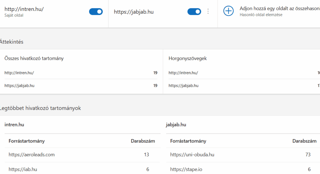
Task: Toggle the jabjab.hu site switch
Action: coord(194,12)
